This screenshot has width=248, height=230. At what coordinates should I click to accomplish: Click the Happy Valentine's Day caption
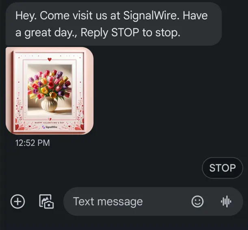click(x=50, y=122)
